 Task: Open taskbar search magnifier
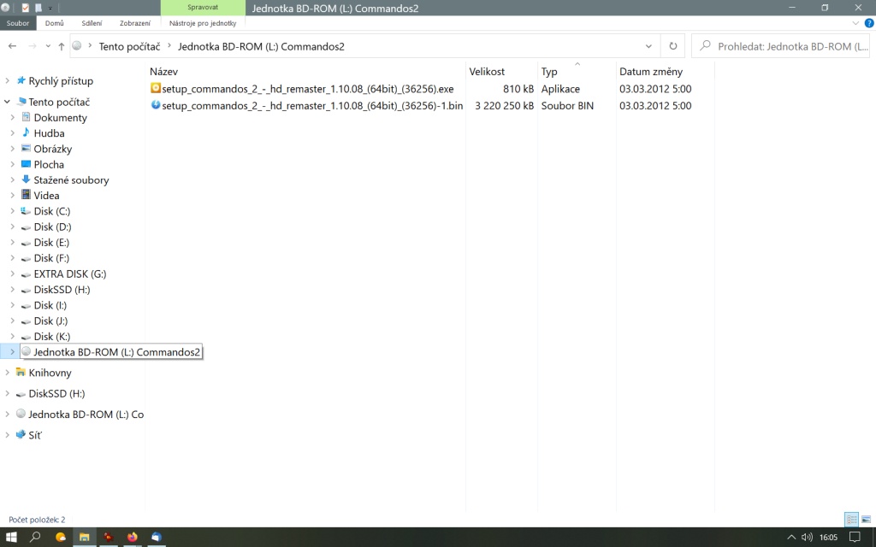click(x=35, y=537)
